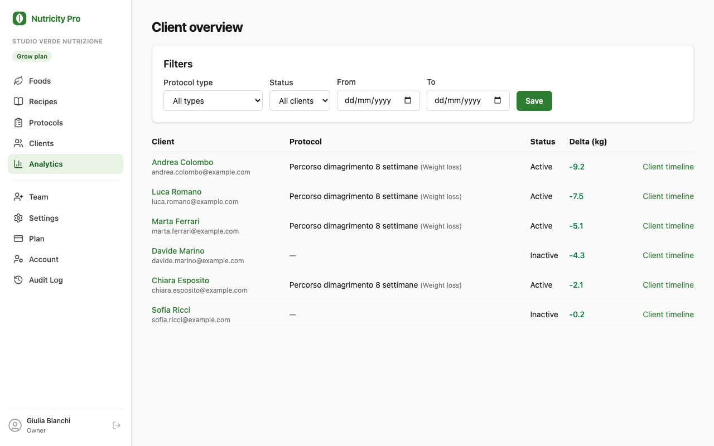Image resolution: width=714 pixels, height=446 pixels.
Task: Click the Giulia Bianchi user name
Action: click(x=49, y=421)
